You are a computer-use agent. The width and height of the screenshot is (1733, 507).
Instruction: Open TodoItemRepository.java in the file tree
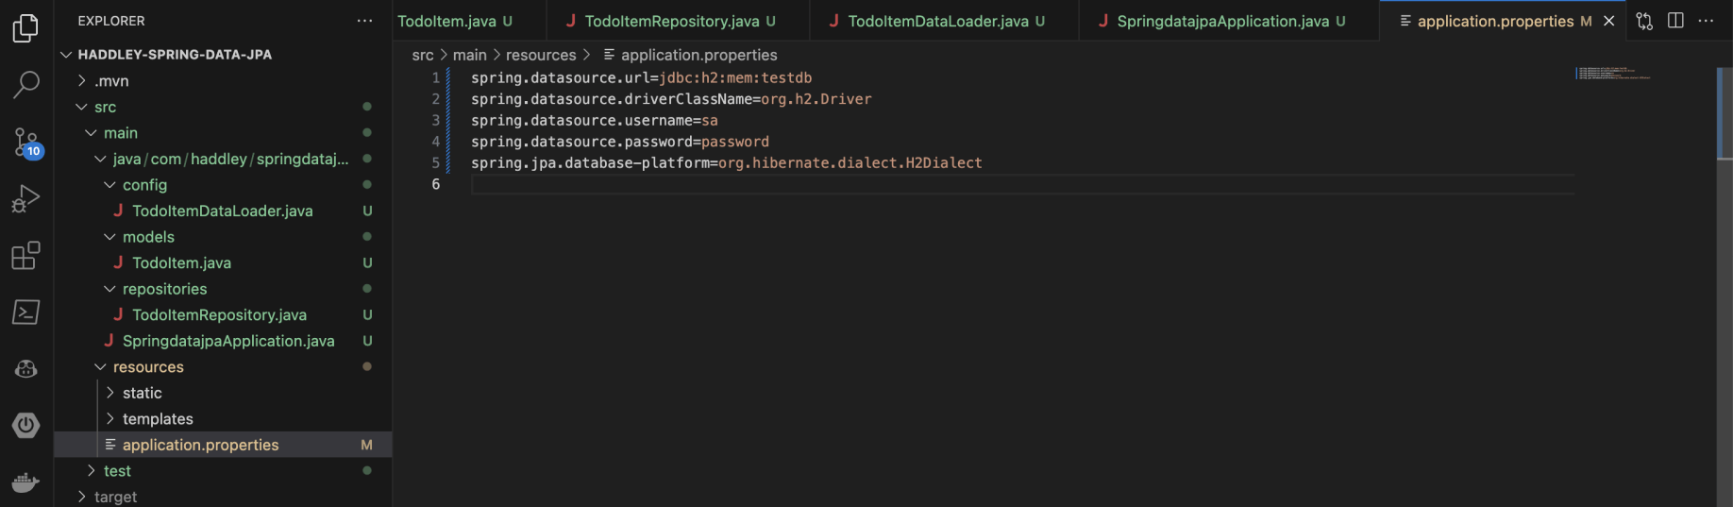click(223, 314)
